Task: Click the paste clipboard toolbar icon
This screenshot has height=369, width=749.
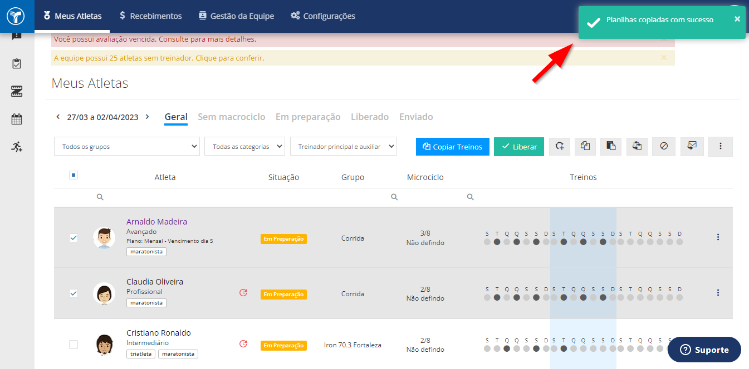Action: tap(611, 146)
